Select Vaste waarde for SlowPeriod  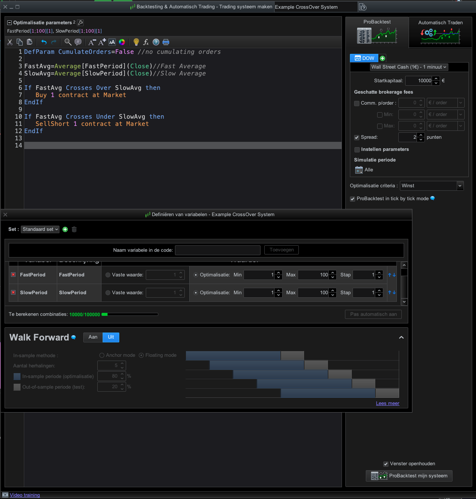coord(108,293)
